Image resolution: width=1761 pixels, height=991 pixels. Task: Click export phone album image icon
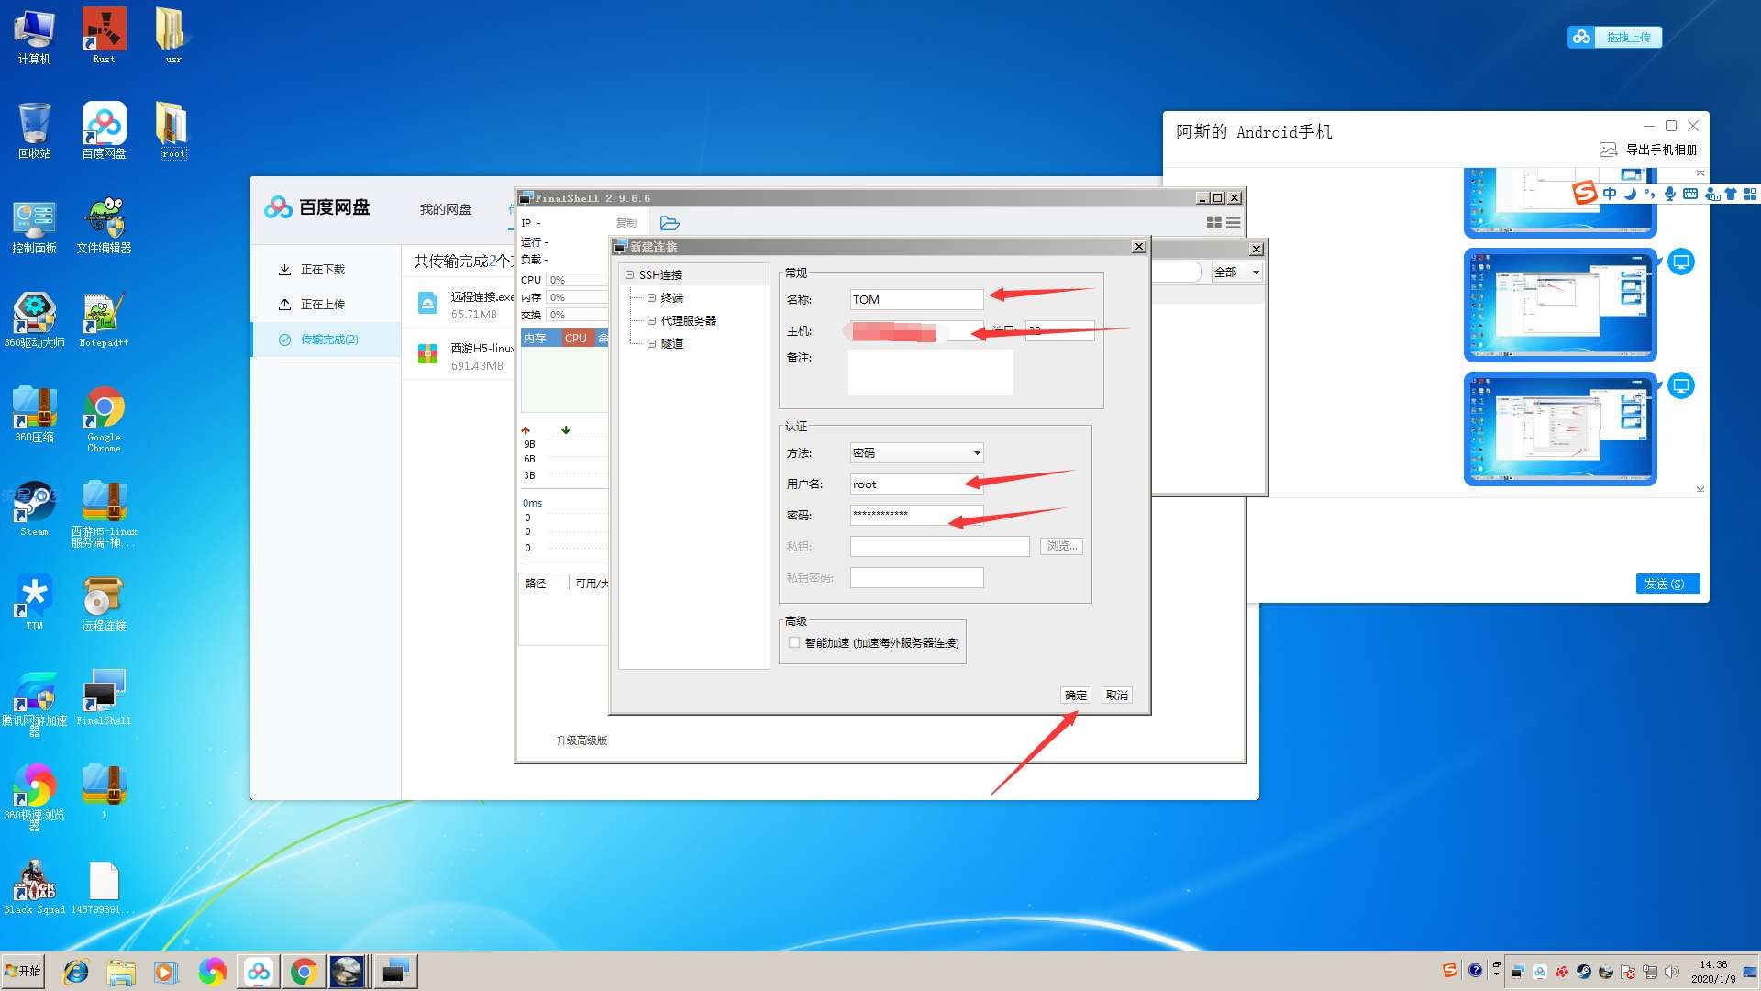point(1608,150)
